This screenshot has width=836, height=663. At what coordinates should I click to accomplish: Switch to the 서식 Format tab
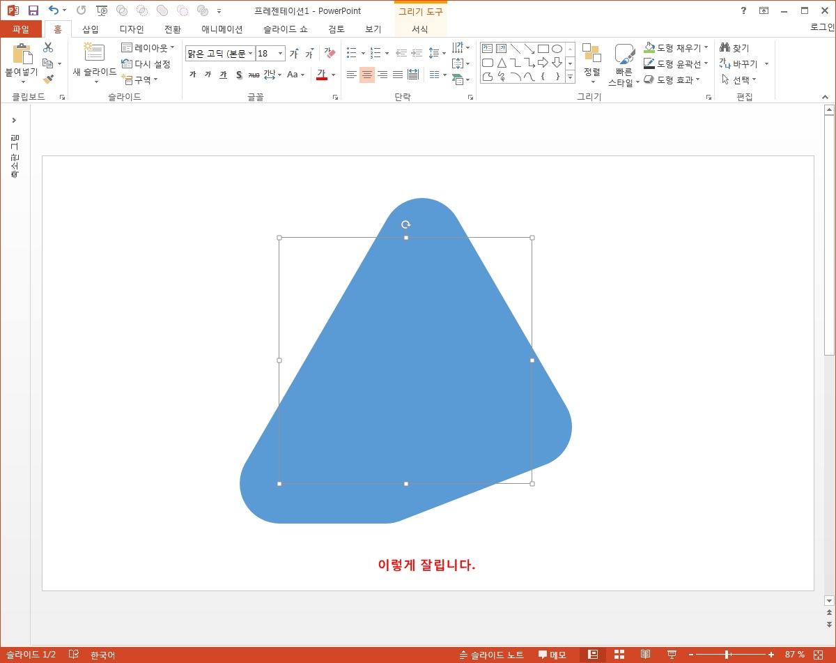(420, 29)
